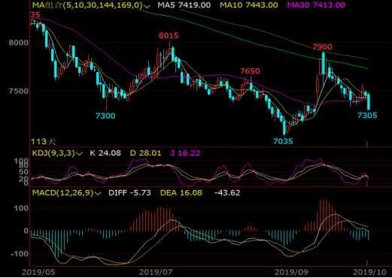This screenshot has width=392, height=278.
Task: Select the DIFF -5.73 readout
Action: (x=129, y=192)
